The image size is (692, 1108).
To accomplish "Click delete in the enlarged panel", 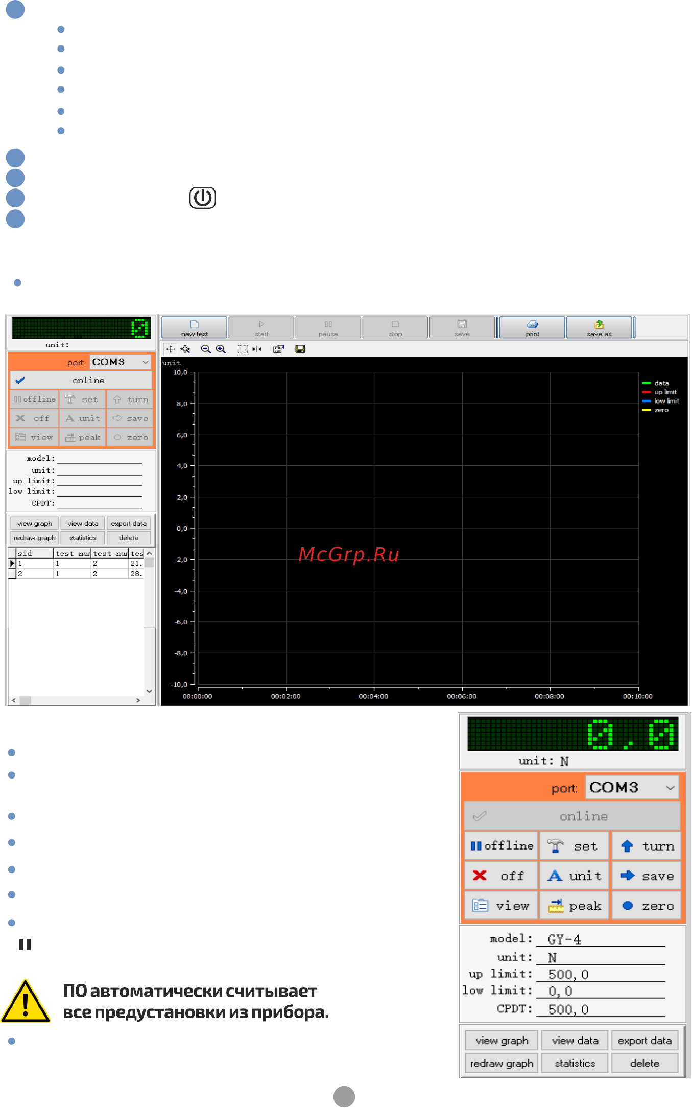I will [645, 1063].
